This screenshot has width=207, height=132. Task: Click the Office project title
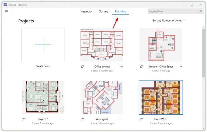102,66
